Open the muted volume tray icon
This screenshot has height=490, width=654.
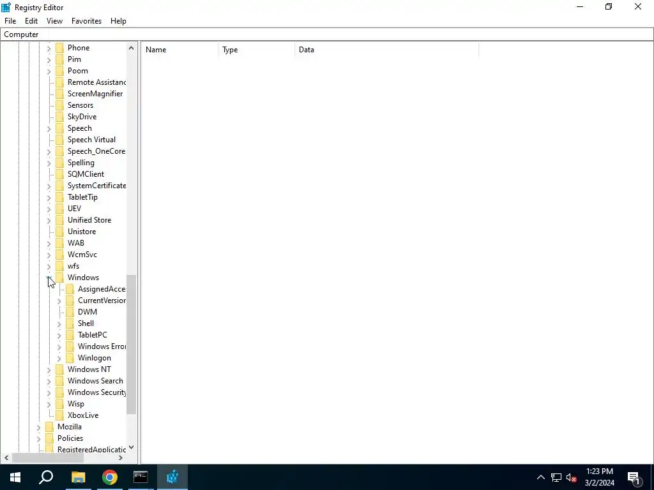point(572,477)
